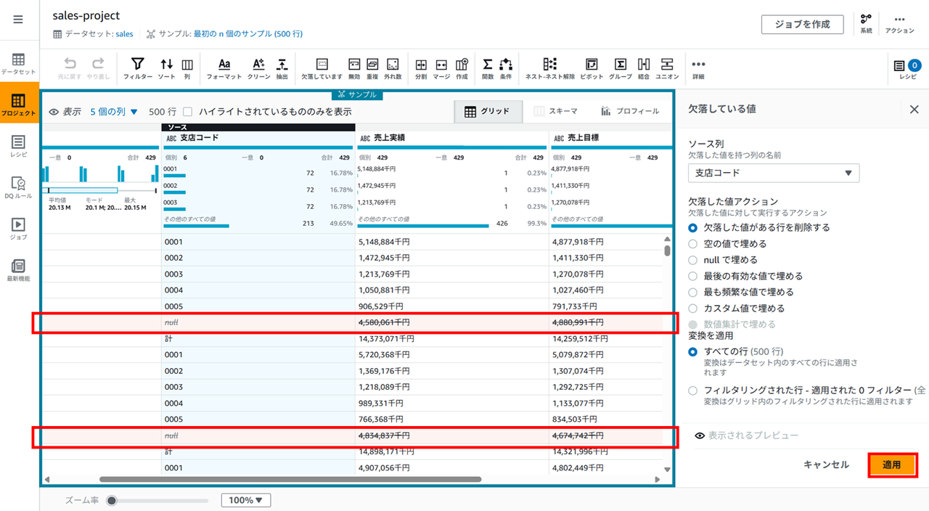
Task: Switch to the スキーマ view tab
Action: pyautogui.click(x=555, y=111)
